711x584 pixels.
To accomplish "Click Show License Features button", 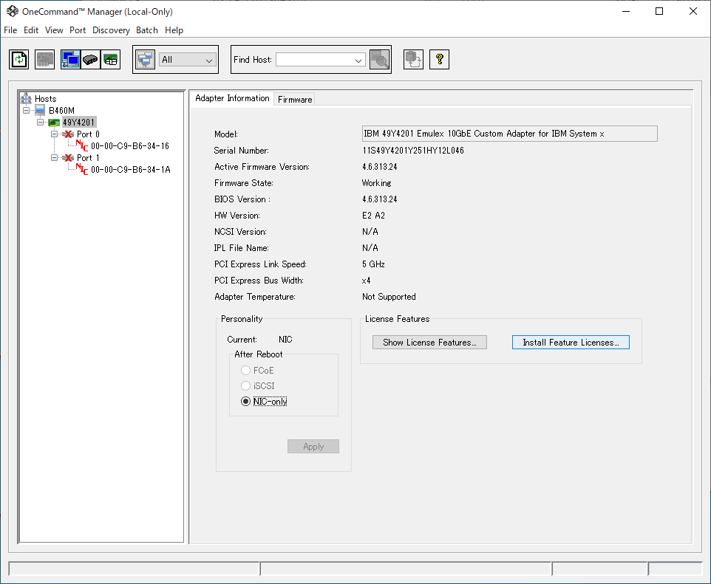I will tap(429, 343).
